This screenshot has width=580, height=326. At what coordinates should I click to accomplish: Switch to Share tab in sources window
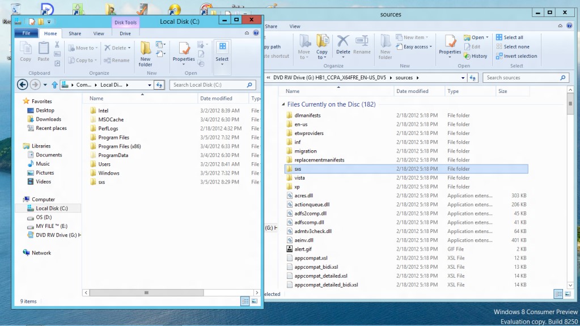pos(271,26)
